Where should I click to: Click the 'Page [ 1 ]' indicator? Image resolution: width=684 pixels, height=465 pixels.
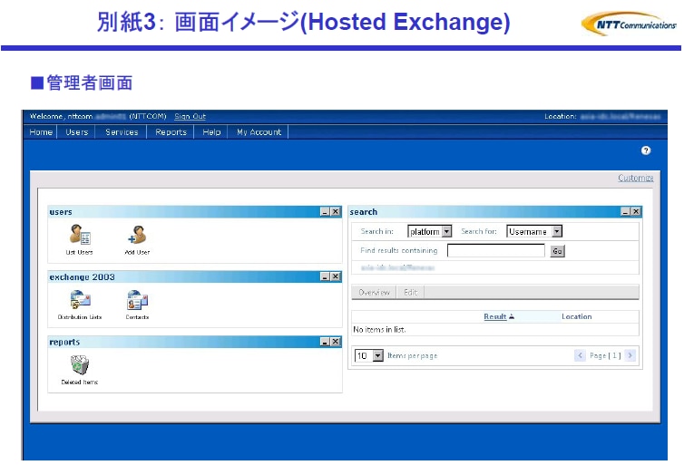click(605, 355)
